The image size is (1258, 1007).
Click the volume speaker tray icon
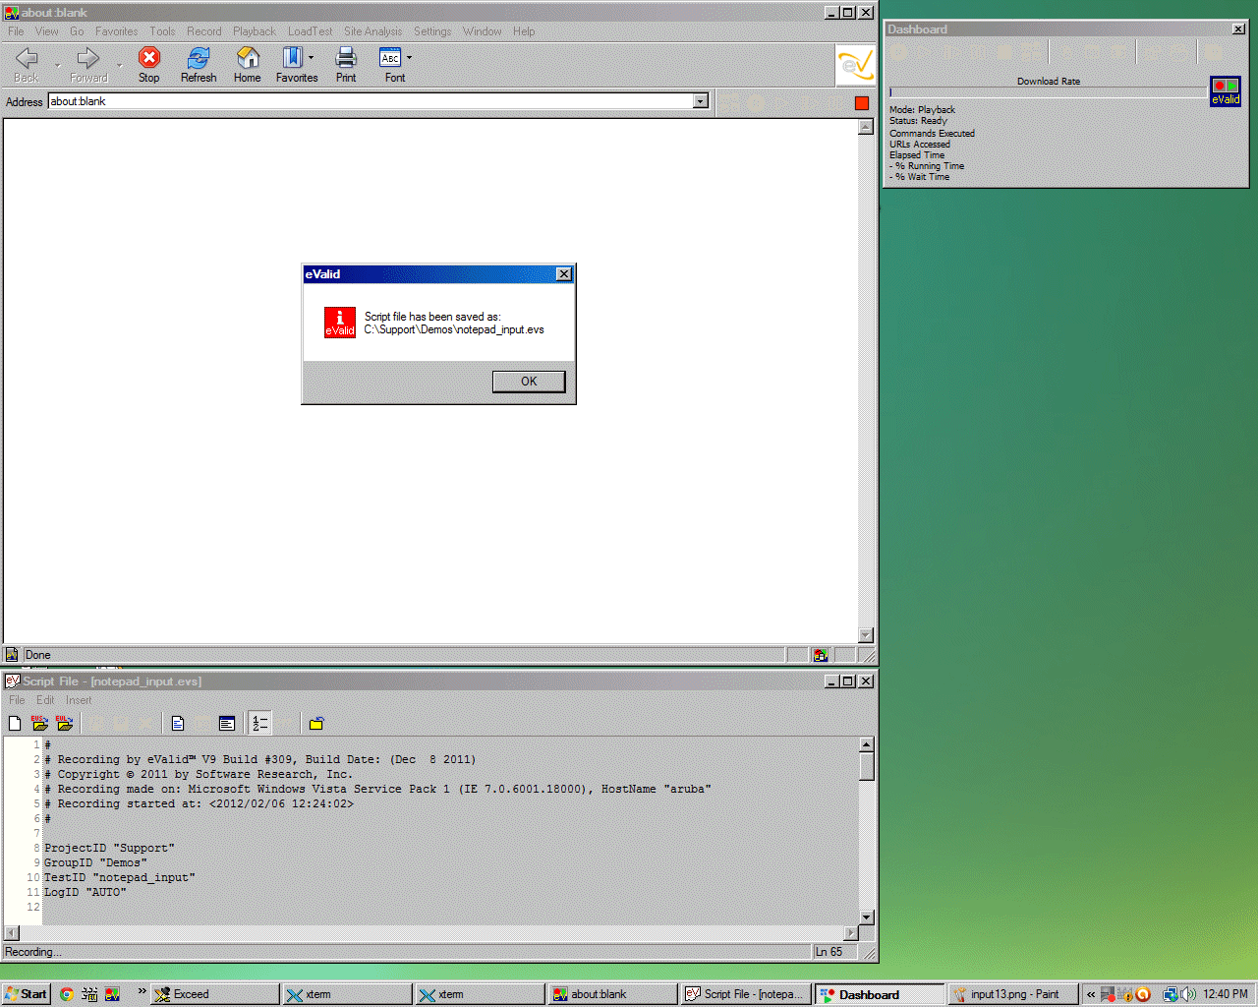(x=1188, y=994)
